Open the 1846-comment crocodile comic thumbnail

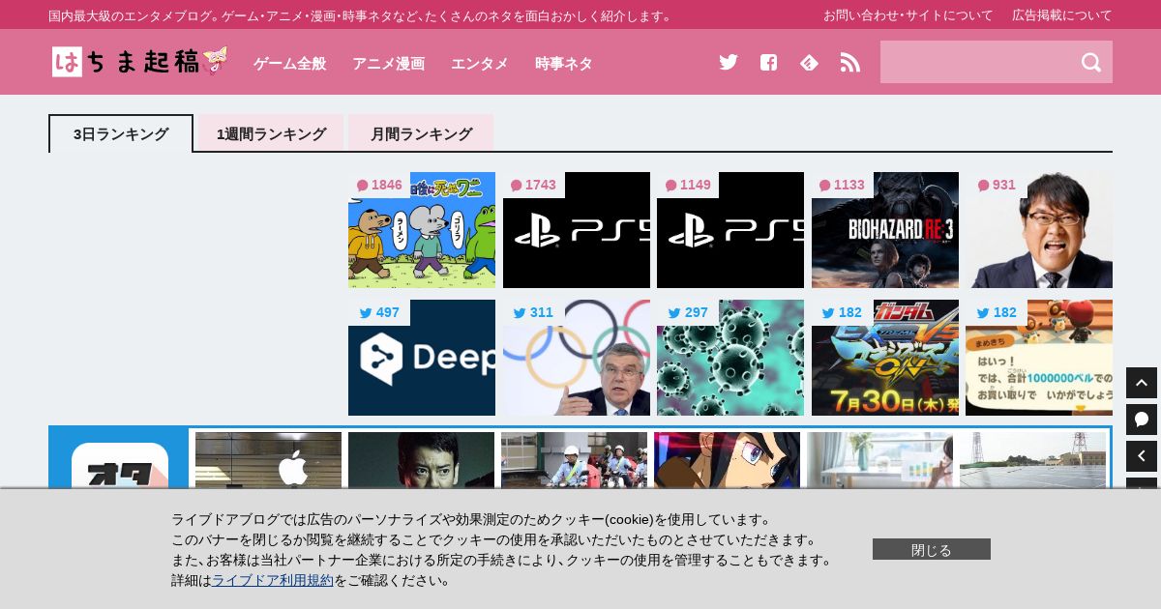422,230
